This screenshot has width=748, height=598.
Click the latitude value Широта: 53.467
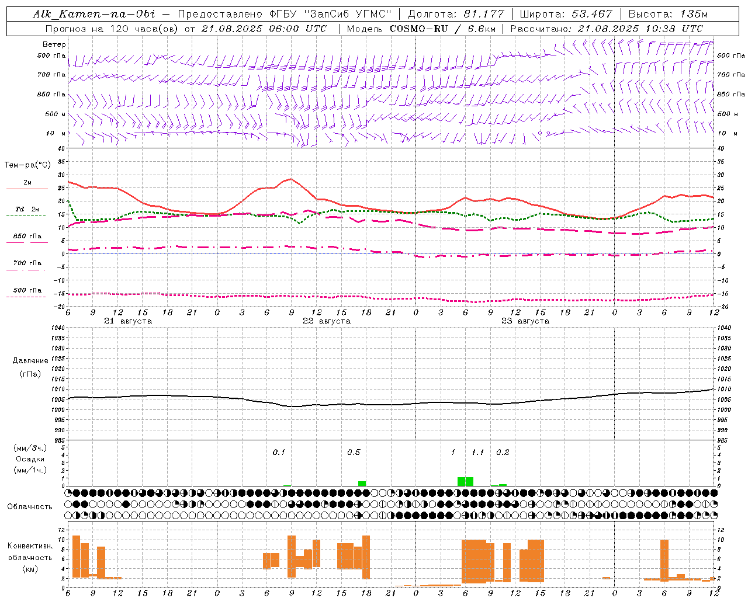coord(566,14)
